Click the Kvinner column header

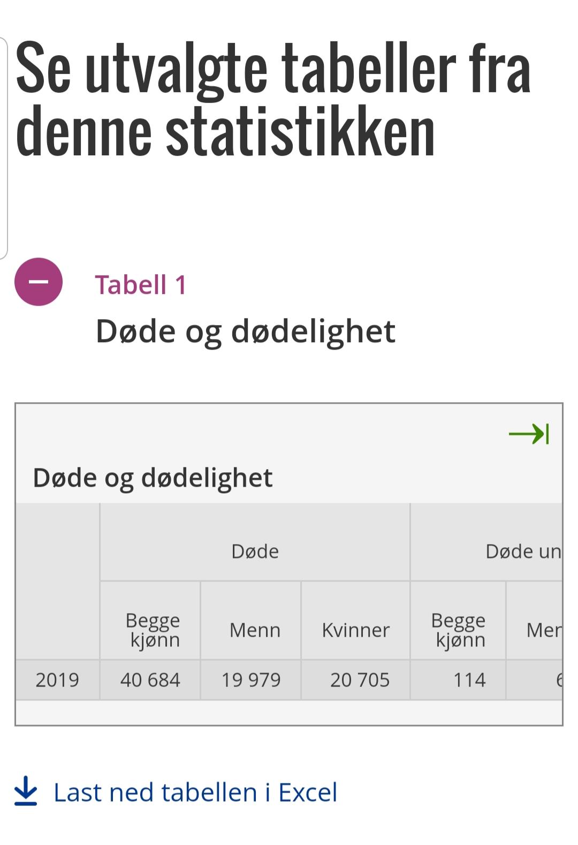pos(356,630)
